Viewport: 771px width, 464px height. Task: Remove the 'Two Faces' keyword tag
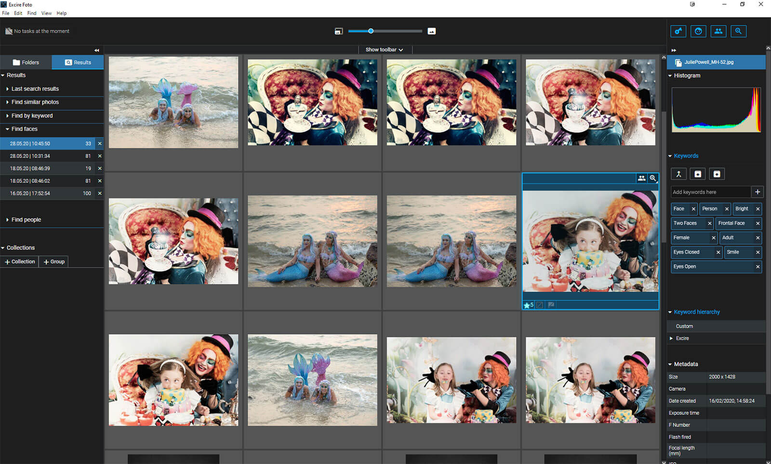click(x=709, y=223)
